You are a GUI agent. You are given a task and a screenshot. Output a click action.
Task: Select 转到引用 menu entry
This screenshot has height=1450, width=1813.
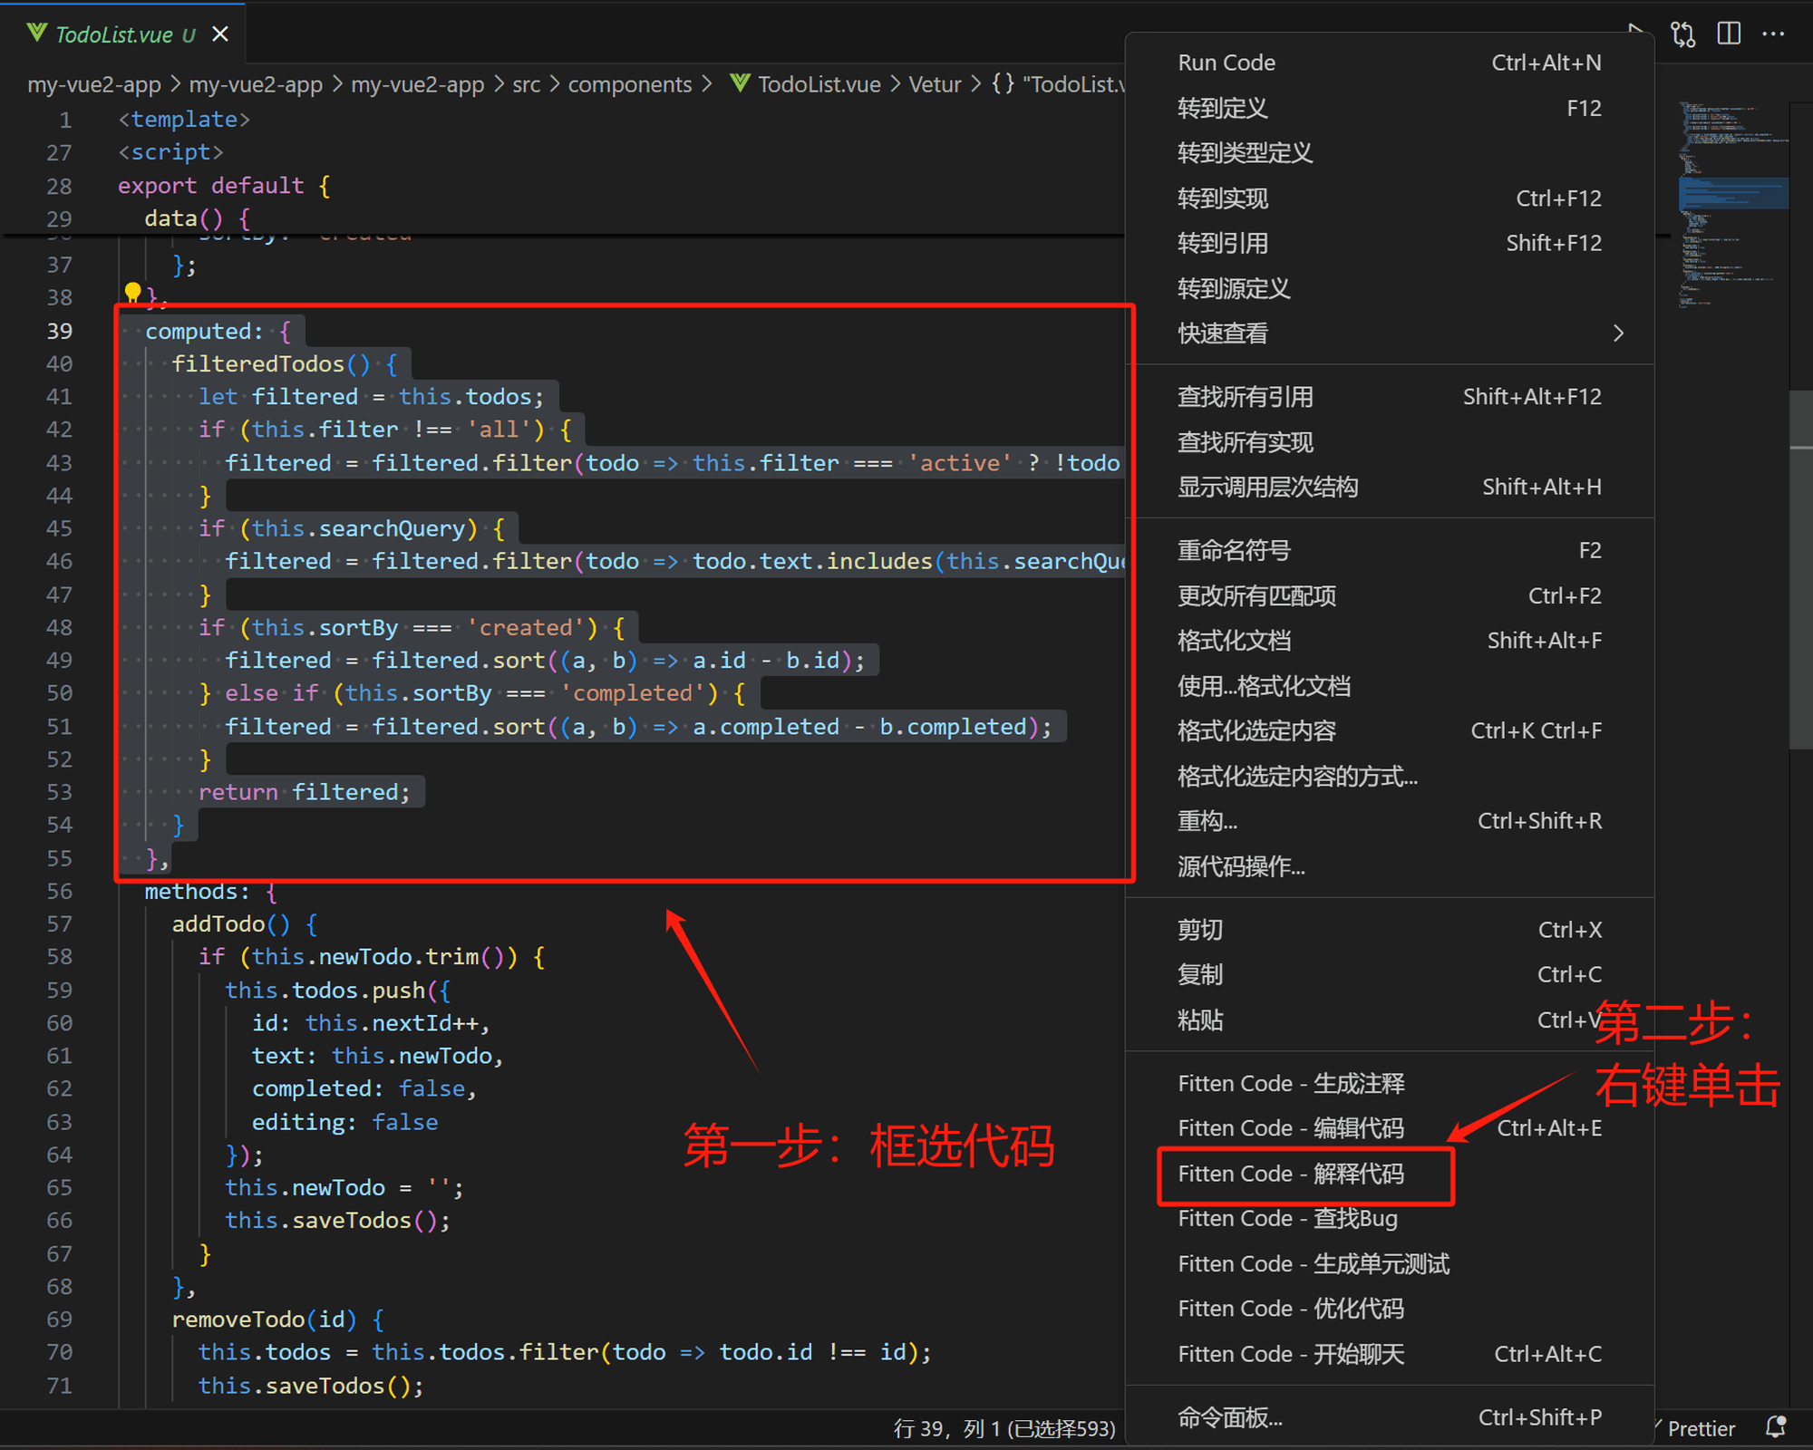pos(1390,243)
